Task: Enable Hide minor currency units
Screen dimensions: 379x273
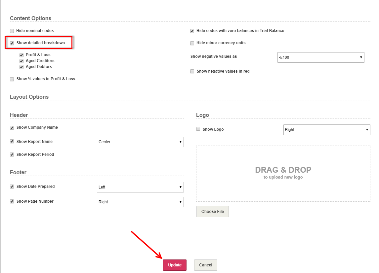Action: pos(192,43)
